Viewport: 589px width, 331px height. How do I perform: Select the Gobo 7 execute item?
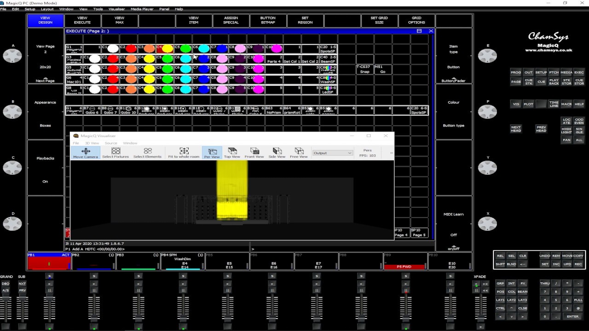coord(110,110)
